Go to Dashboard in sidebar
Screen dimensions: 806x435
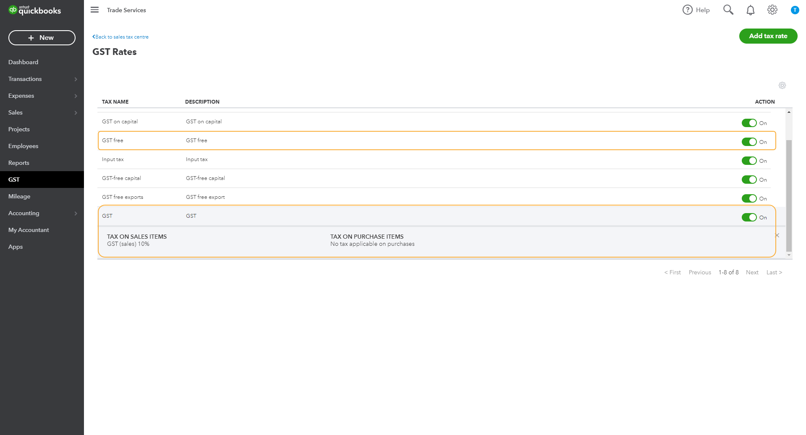pyautogui.click(x=23, y=62)
